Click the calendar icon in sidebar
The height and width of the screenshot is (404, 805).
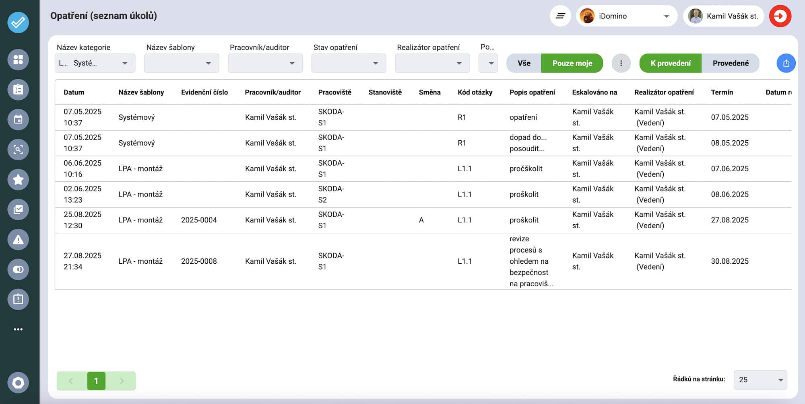point(18,119)
